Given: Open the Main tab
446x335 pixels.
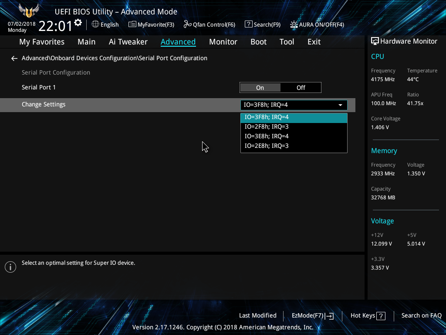Looking at the screenshot, I should pos(87,42).
